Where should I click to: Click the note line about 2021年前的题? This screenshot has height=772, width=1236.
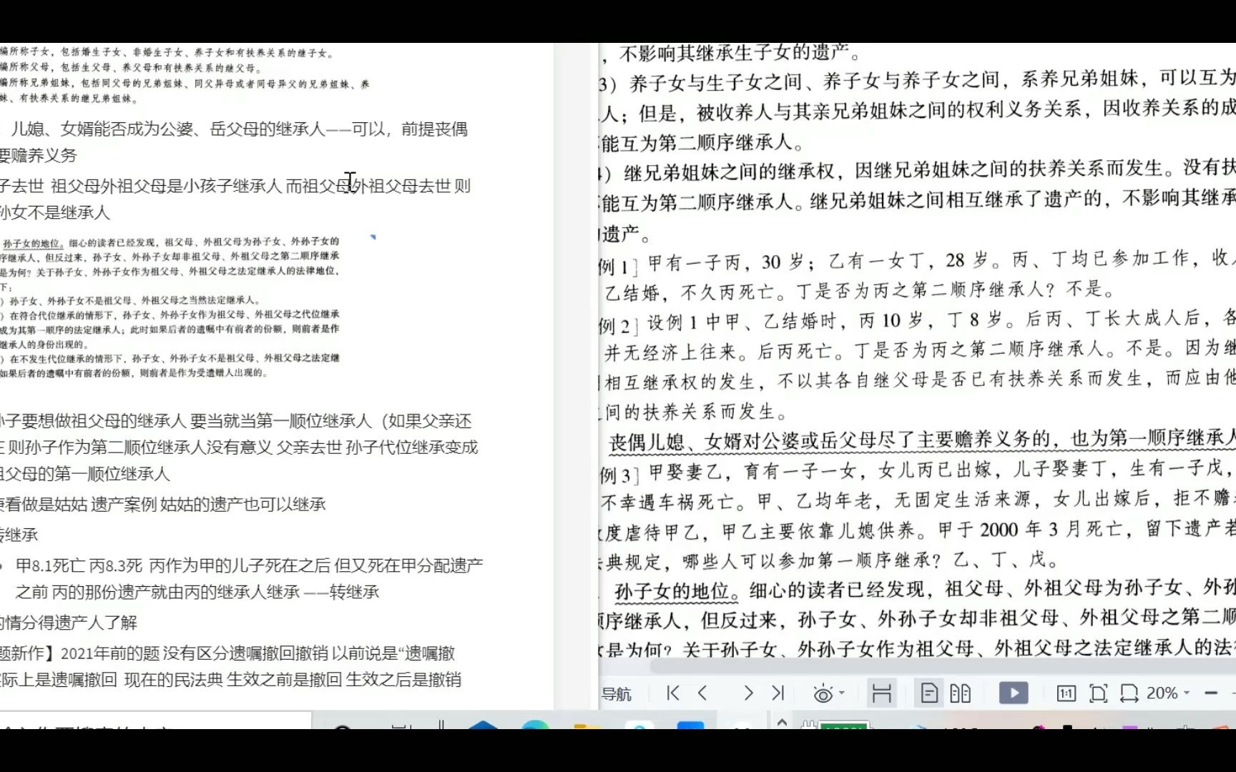[230, 666]
